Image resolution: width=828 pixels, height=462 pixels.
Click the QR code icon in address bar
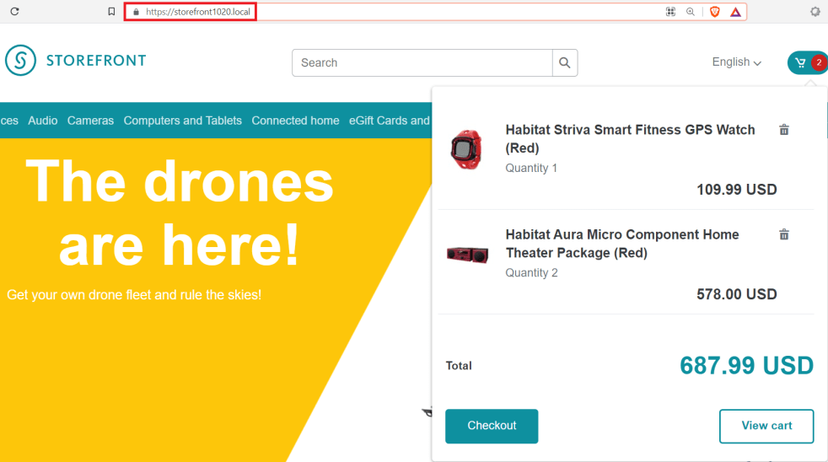[x=671, y=12]
